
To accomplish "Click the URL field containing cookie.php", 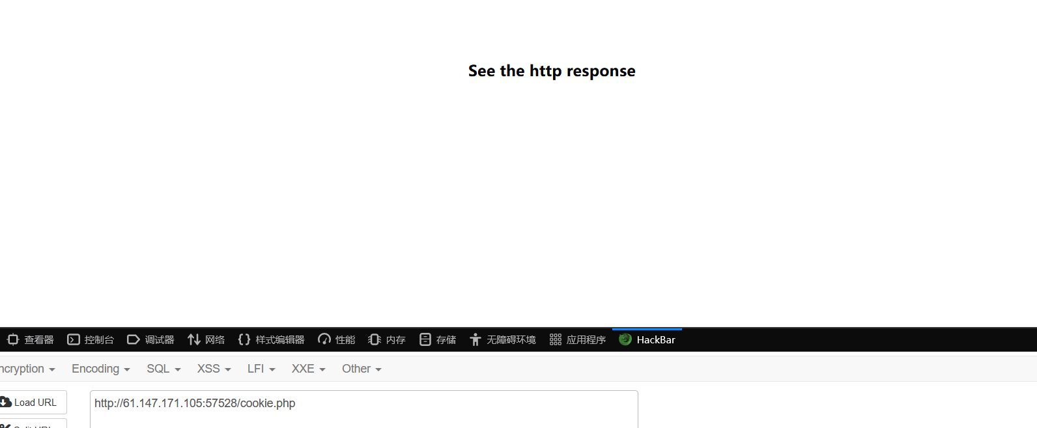I will point(364,409).
